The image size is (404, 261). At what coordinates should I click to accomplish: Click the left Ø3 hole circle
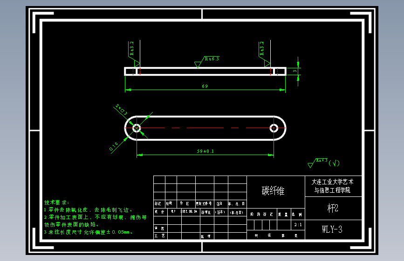point(137,128)
